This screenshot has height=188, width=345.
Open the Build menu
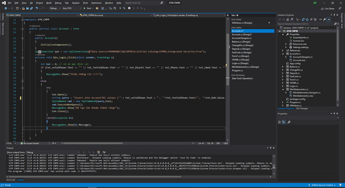click(x=49, y=3)
